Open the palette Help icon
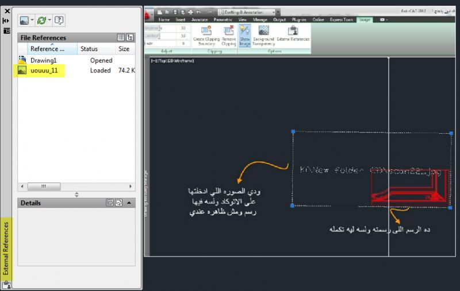 [x=59, y=20]
